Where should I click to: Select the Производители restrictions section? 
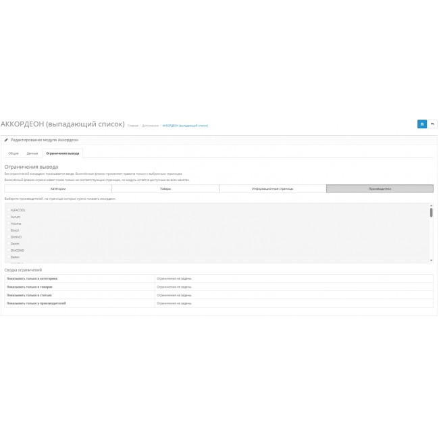tap(380, 189)
